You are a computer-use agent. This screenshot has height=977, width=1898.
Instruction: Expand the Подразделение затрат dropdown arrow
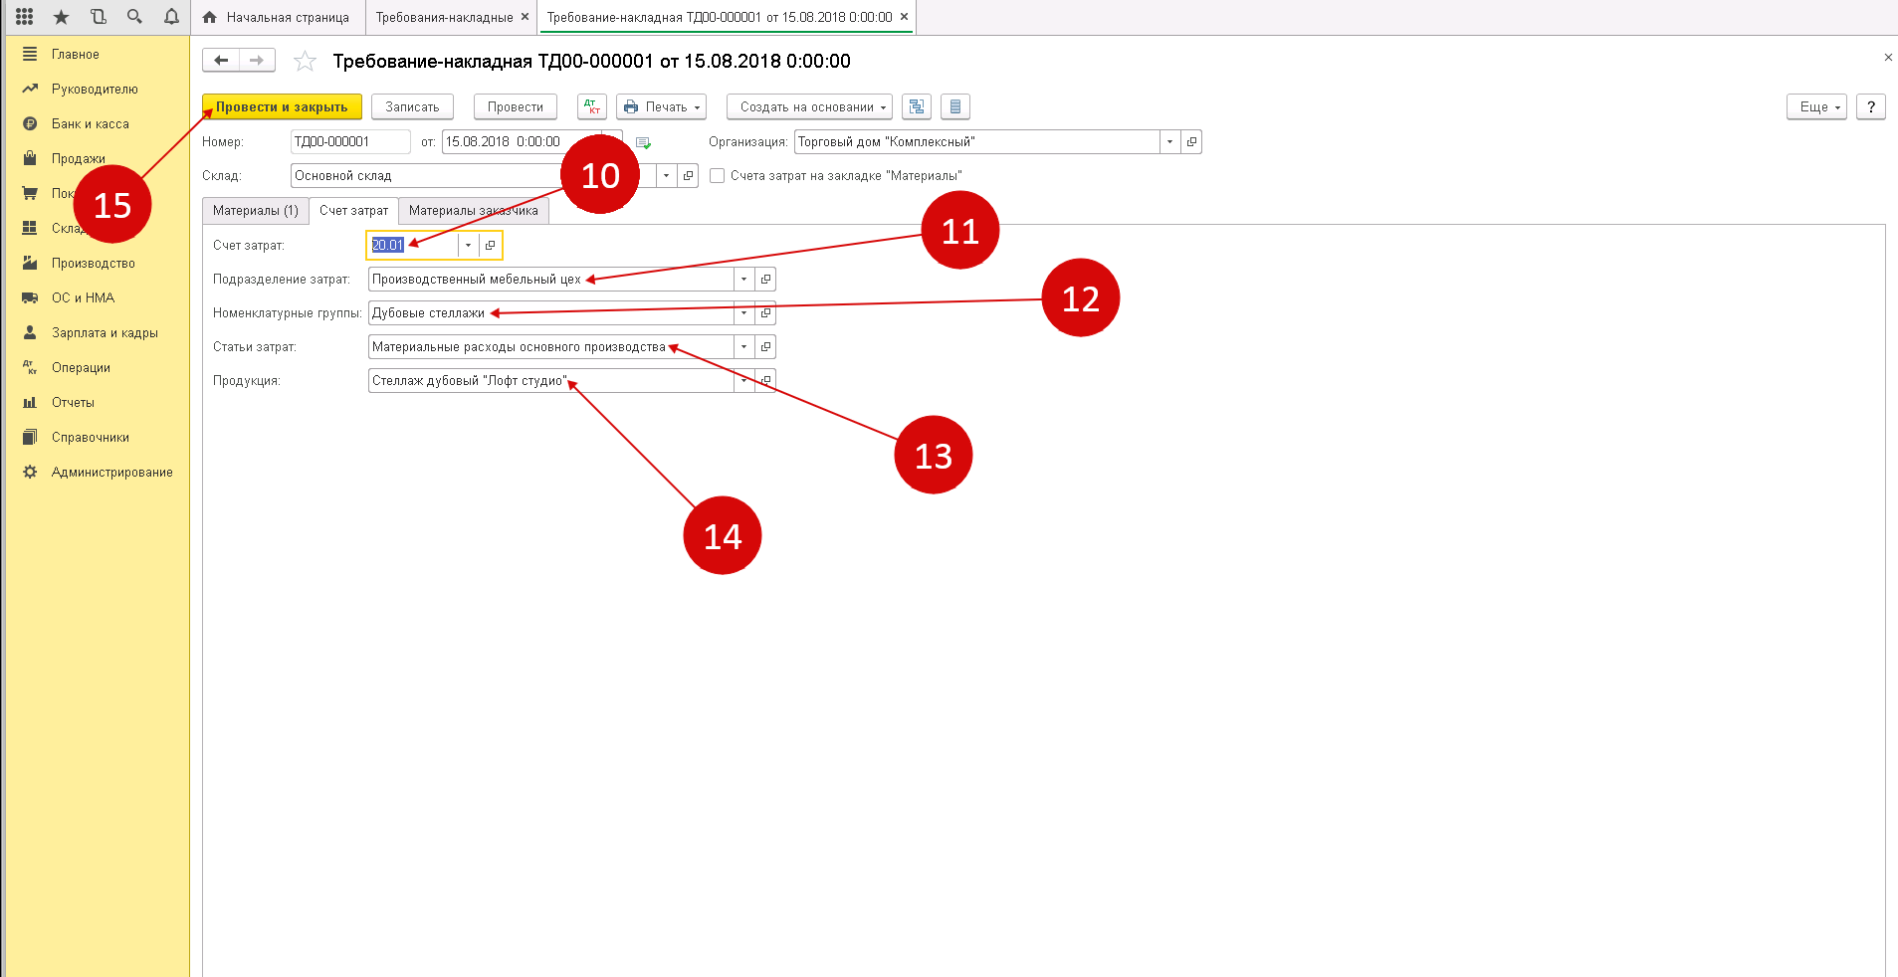tap(743, 280)
